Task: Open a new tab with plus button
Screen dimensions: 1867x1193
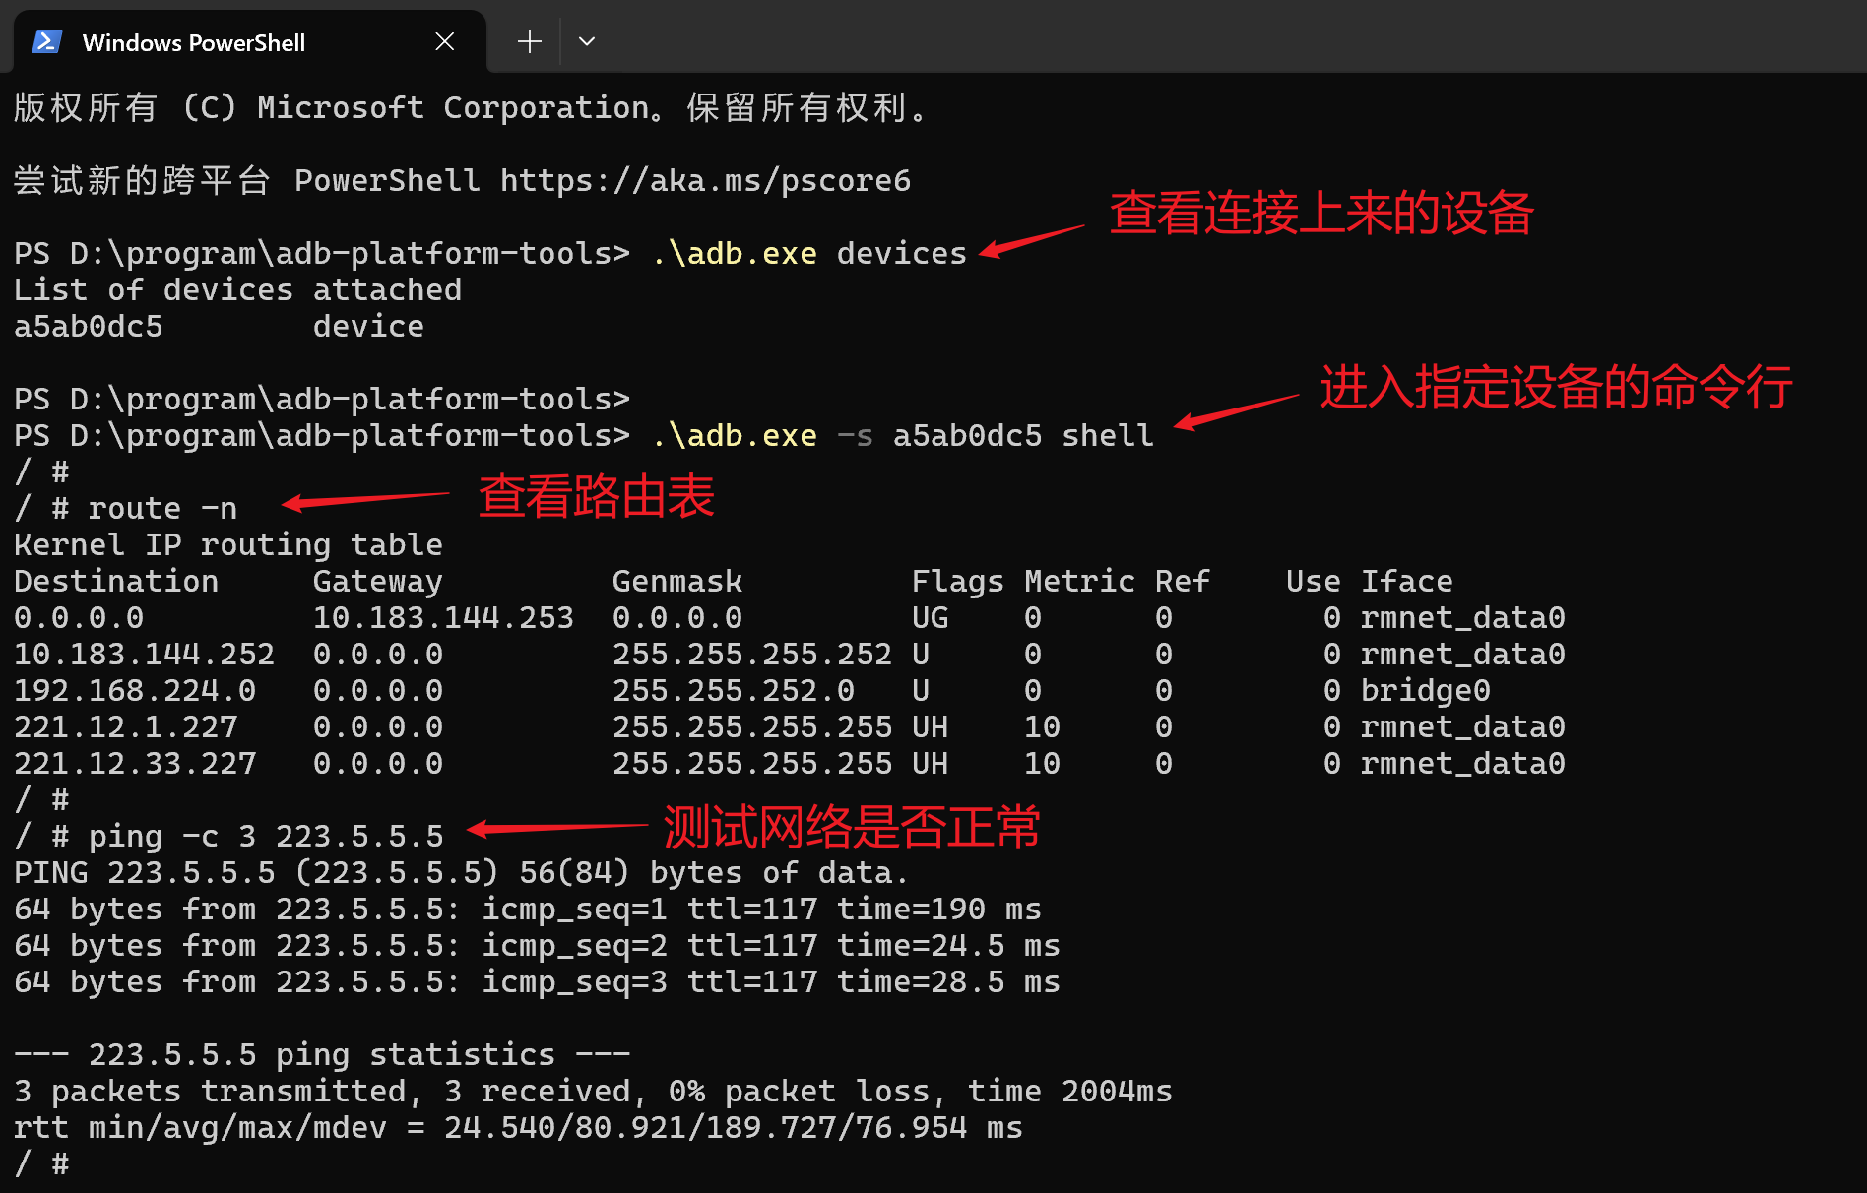Action: (x=530, y=41)
